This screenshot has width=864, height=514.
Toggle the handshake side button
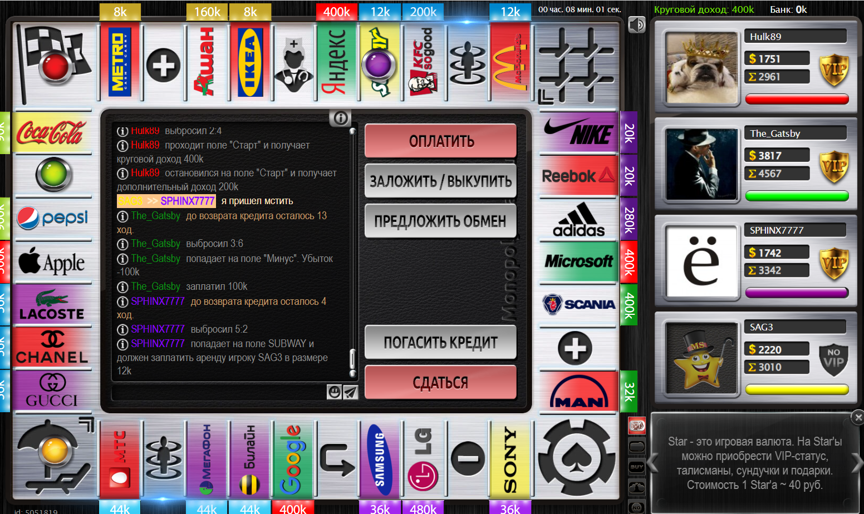tap(637, 487)
